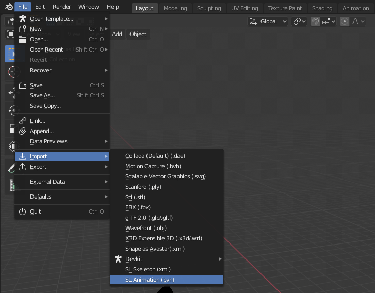375x293 pixels.
Task: Click the Open folder icon
Action: 23,39
